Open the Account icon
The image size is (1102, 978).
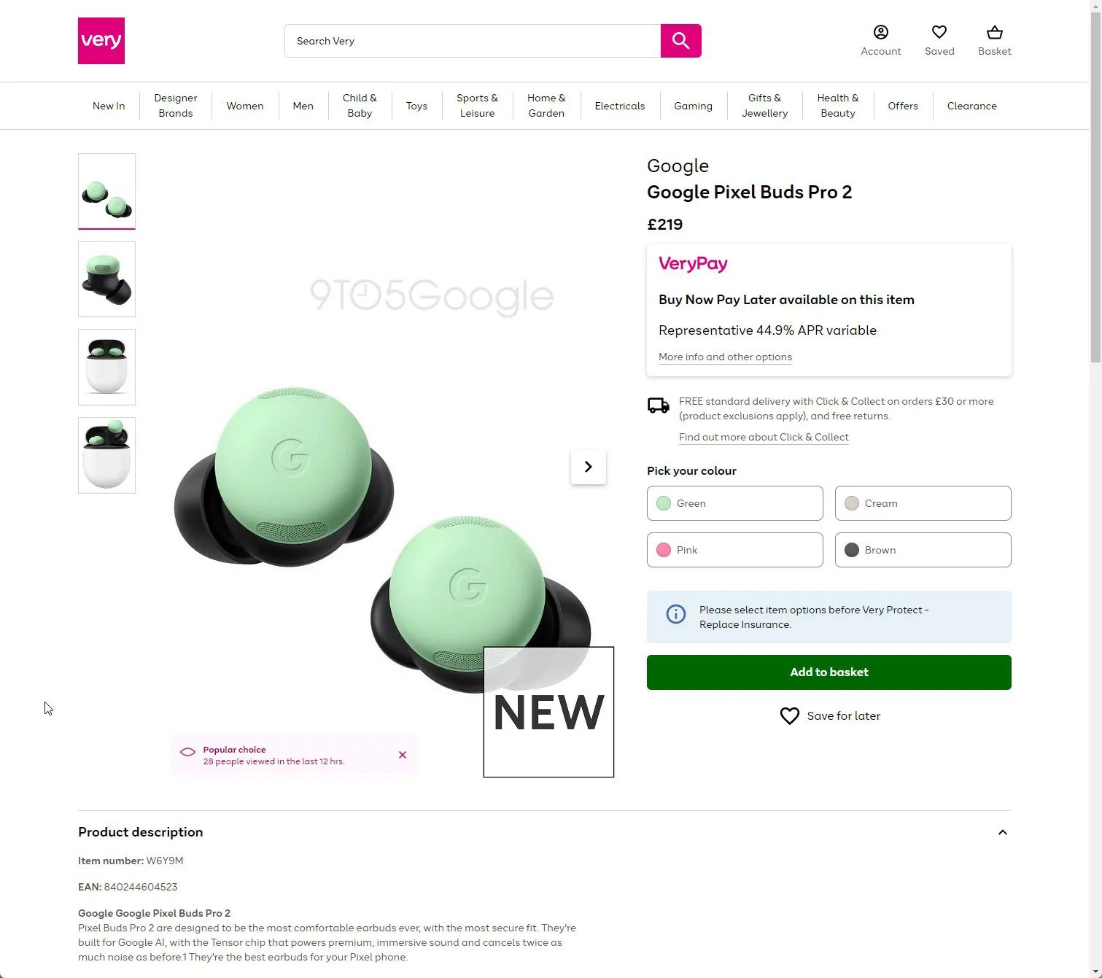(x=881, y=32)
